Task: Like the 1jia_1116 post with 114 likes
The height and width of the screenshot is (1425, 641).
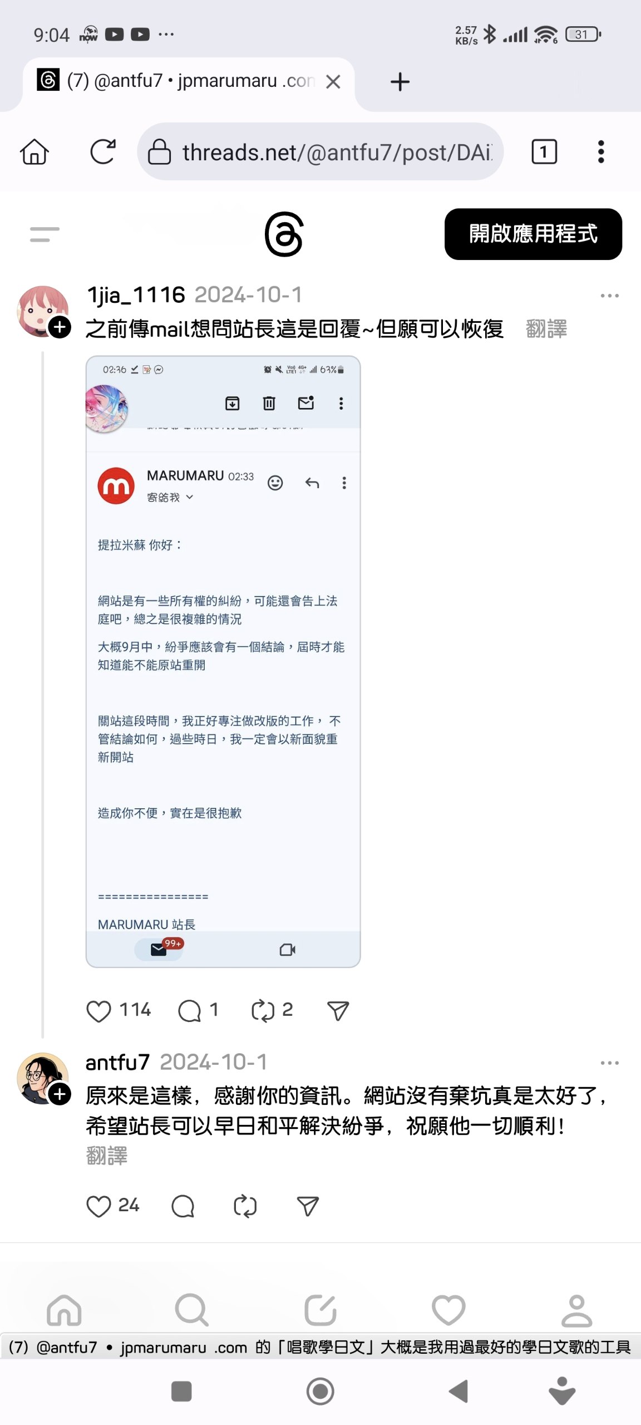Action: point(99,1011)
